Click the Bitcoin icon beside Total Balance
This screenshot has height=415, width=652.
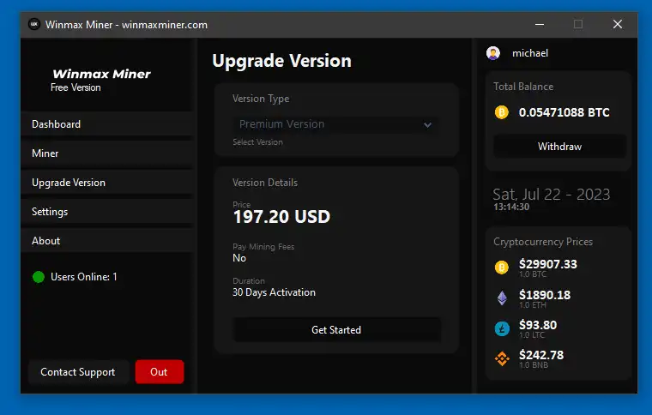pyautogui.click(x=502, y=112)
